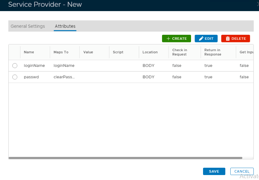Screen dimensions: 259x180
Task: Click the pencil icon on EDIT button
Action: click(x=201, y=39)
